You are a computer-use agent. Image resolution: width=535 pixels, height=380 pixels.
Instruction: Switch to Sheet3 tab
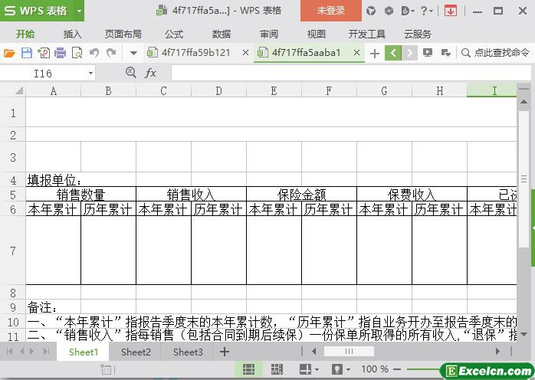188,352
